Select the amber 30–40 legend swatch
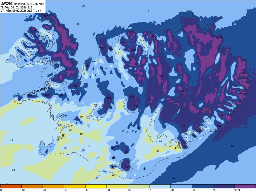Image resolution: width=256 pixels, height=192 pixels. click(75, 186)
